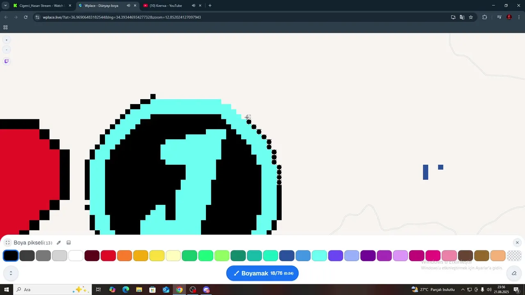Pick the lavender pink-purple color swatch
Screen dimensions: 525x295
click(x=400, y=256)
